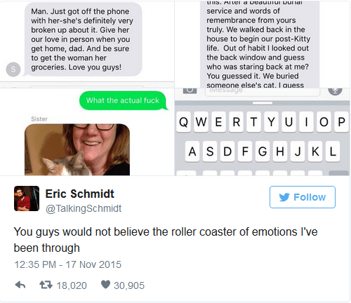Open the photo of woman with cat
Viewport: 351px width, 303px height.
[77, 149]
